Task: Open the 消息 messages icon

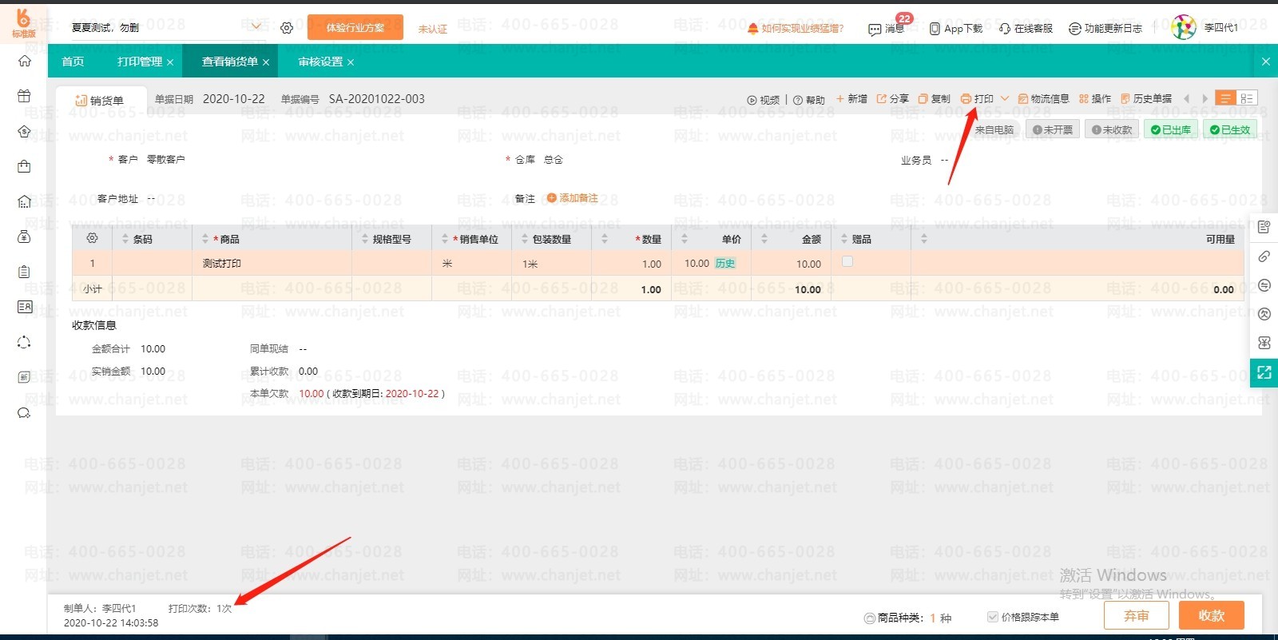Action: click(x=886, y=29)
